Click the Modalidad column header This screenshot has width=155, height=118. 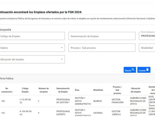[x=98, y=90]
